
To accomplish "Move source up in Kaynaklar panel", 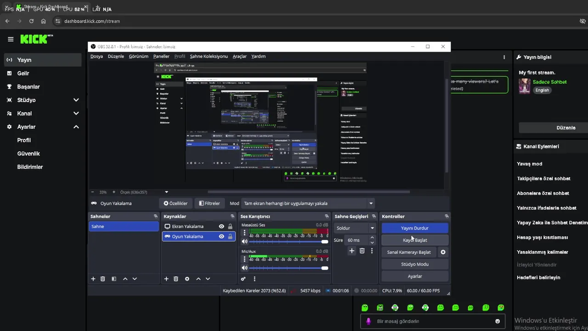I will (x=198, y=279).
